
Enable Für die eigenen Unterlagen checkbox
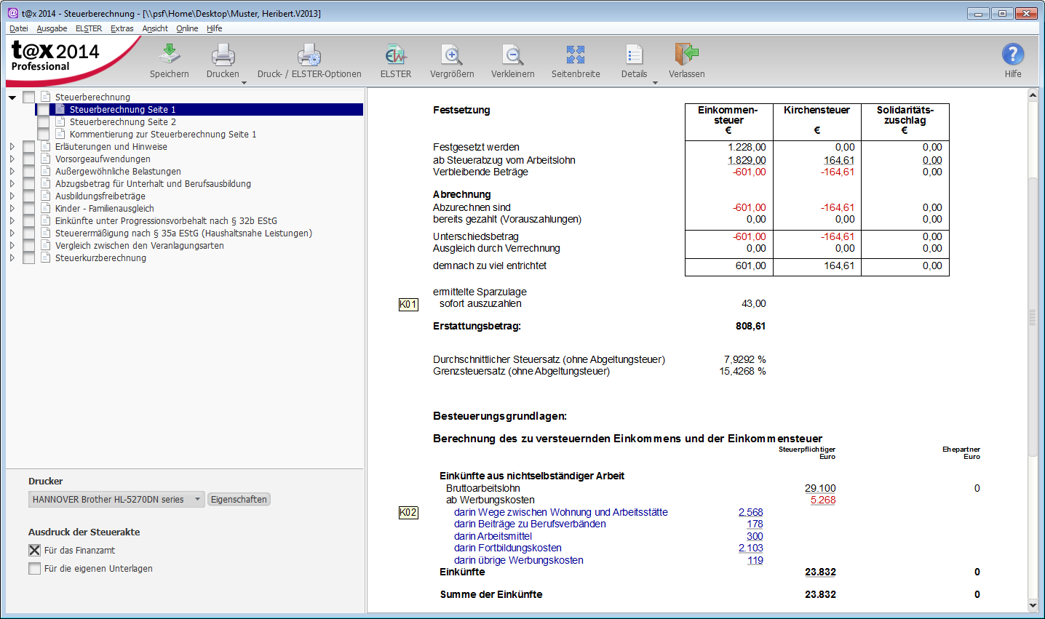34,569
